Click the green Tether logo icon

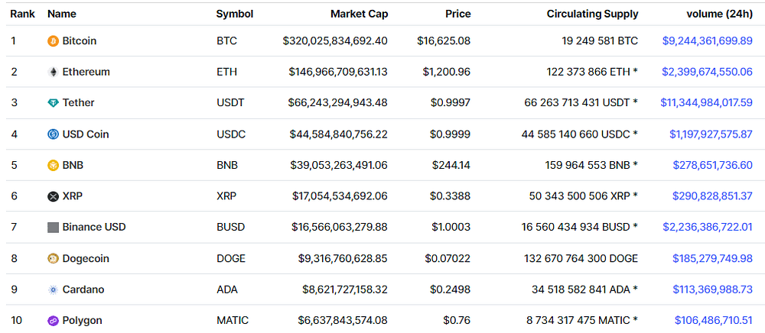53,103
